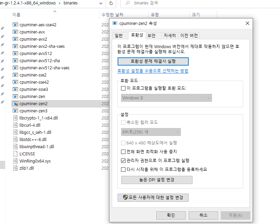Switch to the 일반 tab
This screenshot has width=280, height=224.
click(119, 36)
